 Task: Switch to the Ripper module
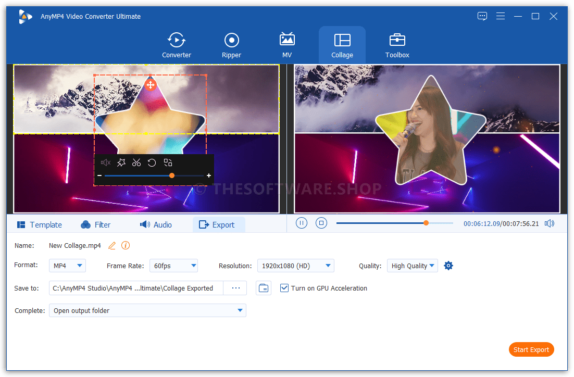231,45
